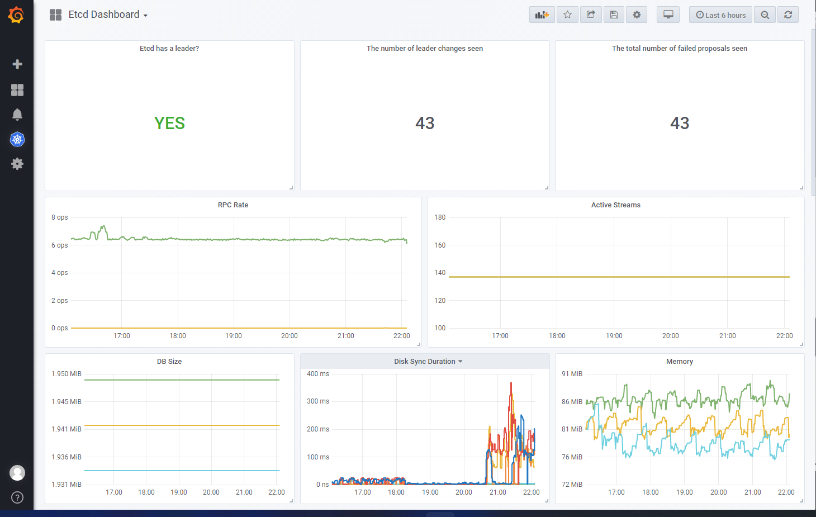This screenshot has width=816, height=517.
Task: Click the Grafana logo in the sidebar
Action: [x=16, y=15]
